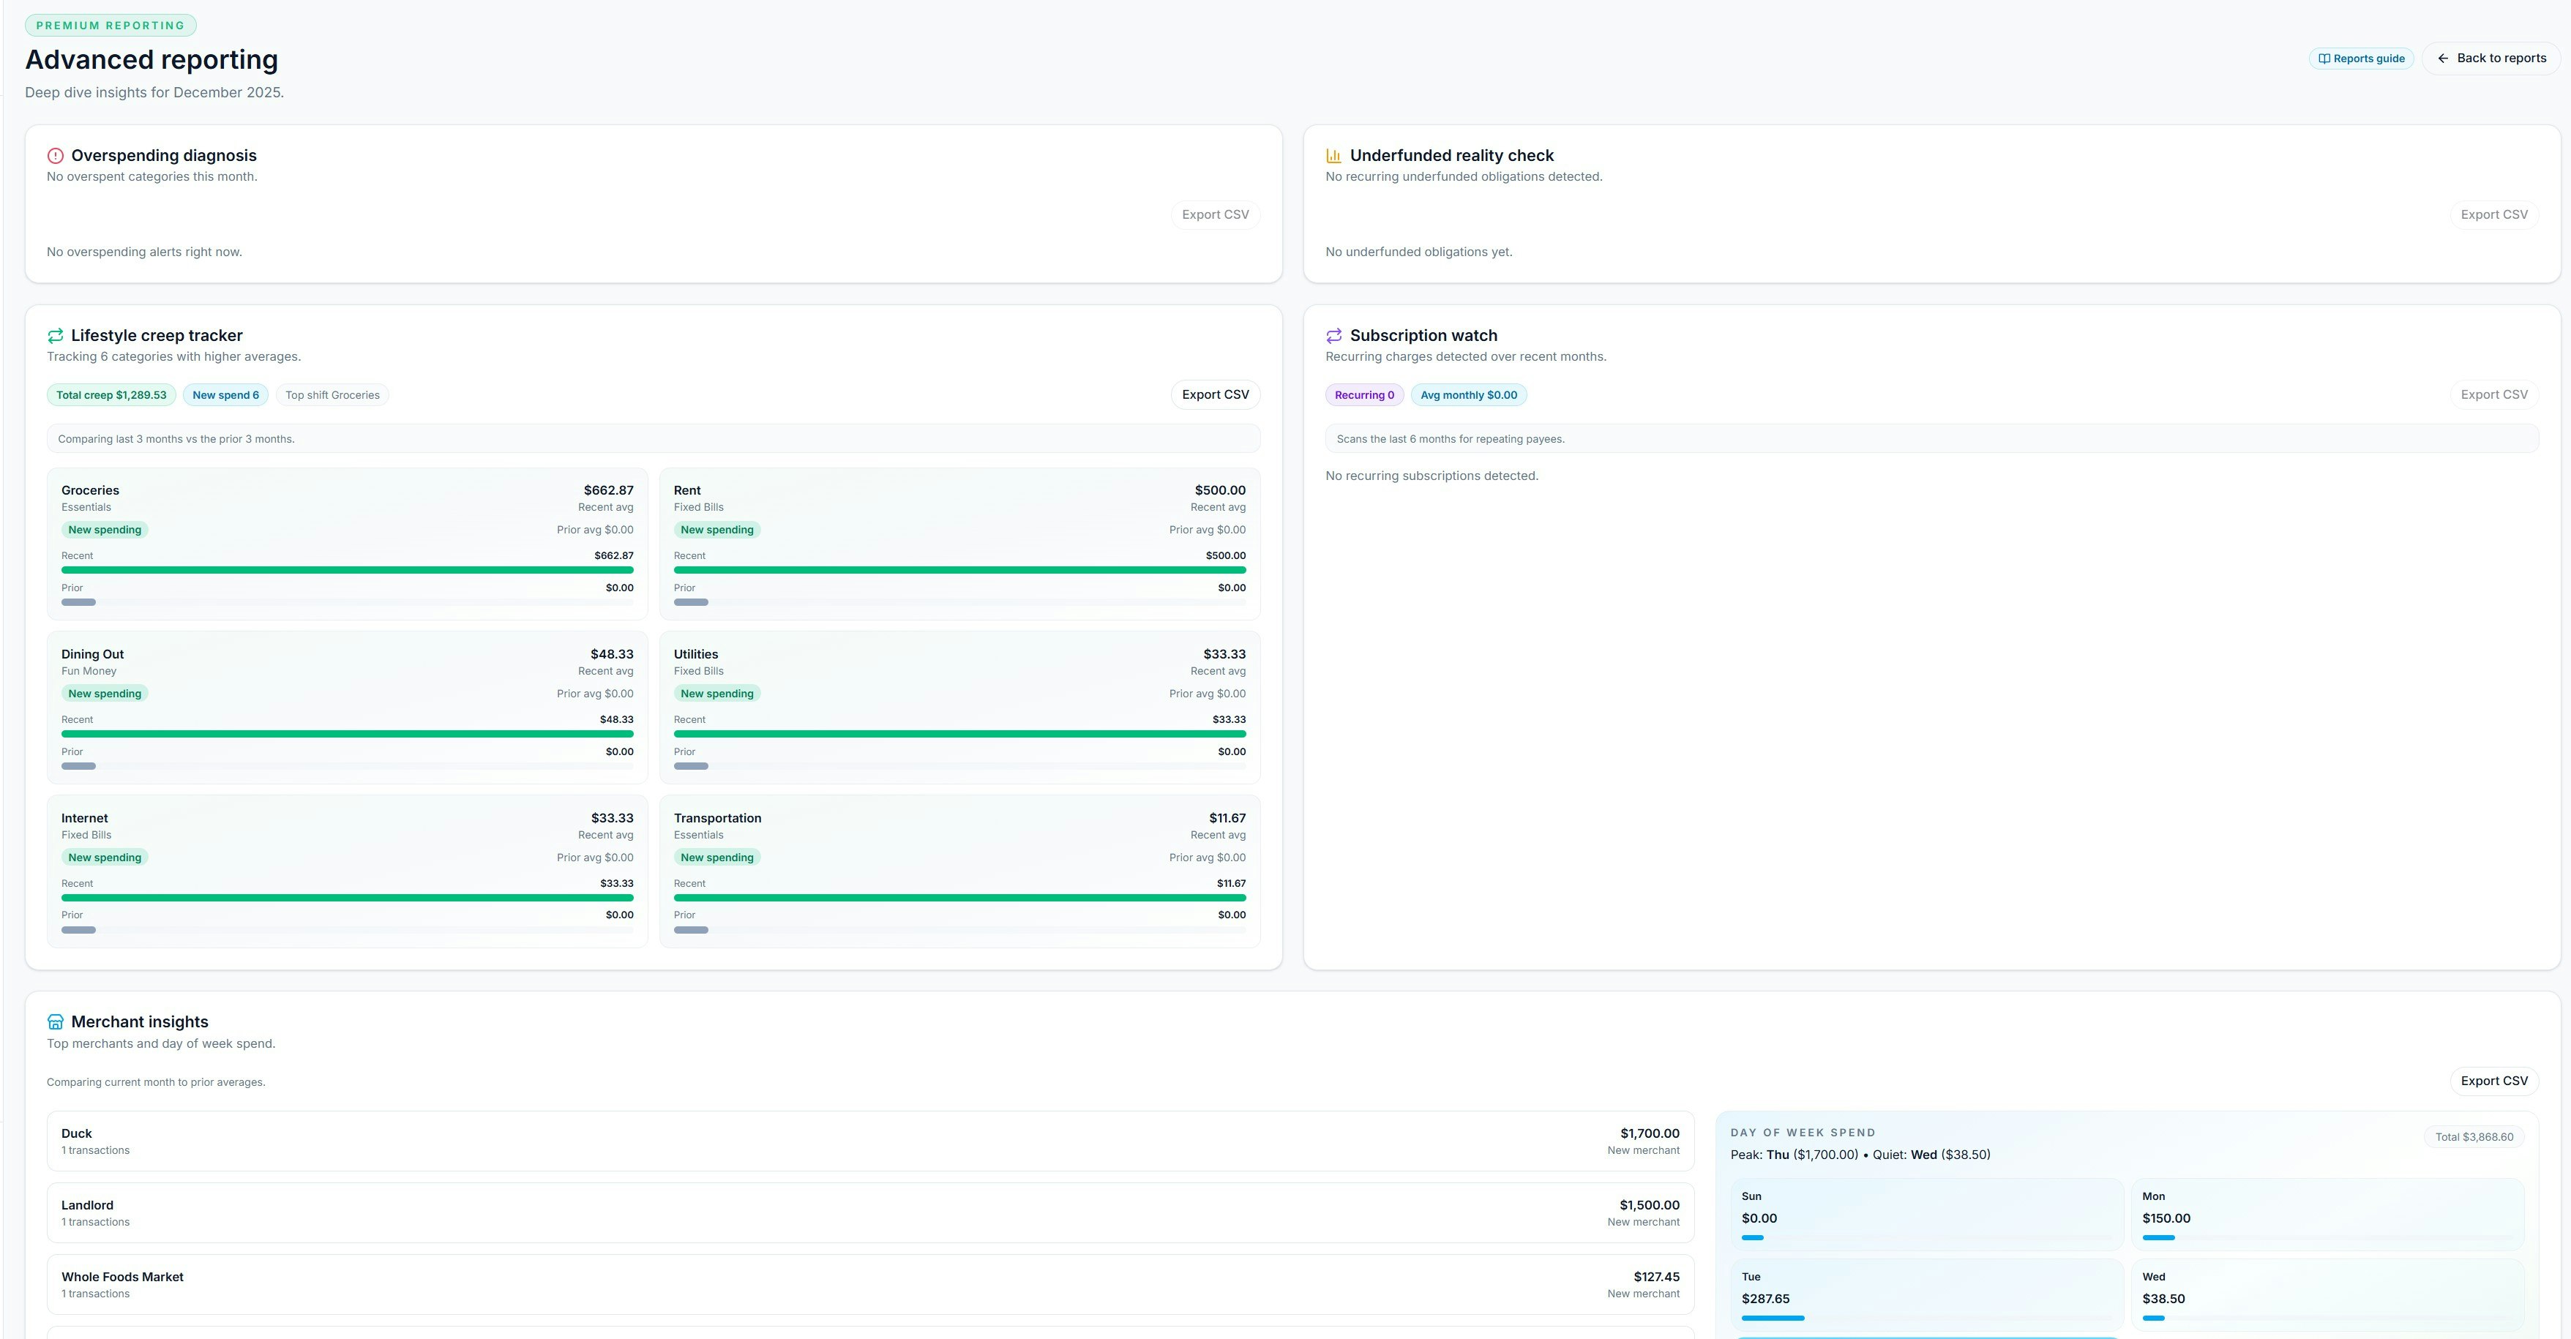
Task: Select the Lifestyle creep tracker repeat icon
Action: (55, 335)
